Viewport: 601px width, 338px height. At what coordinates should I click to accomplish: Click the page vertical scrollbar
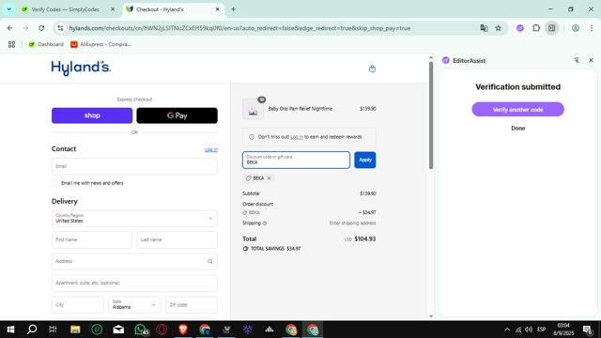point(431,115)
